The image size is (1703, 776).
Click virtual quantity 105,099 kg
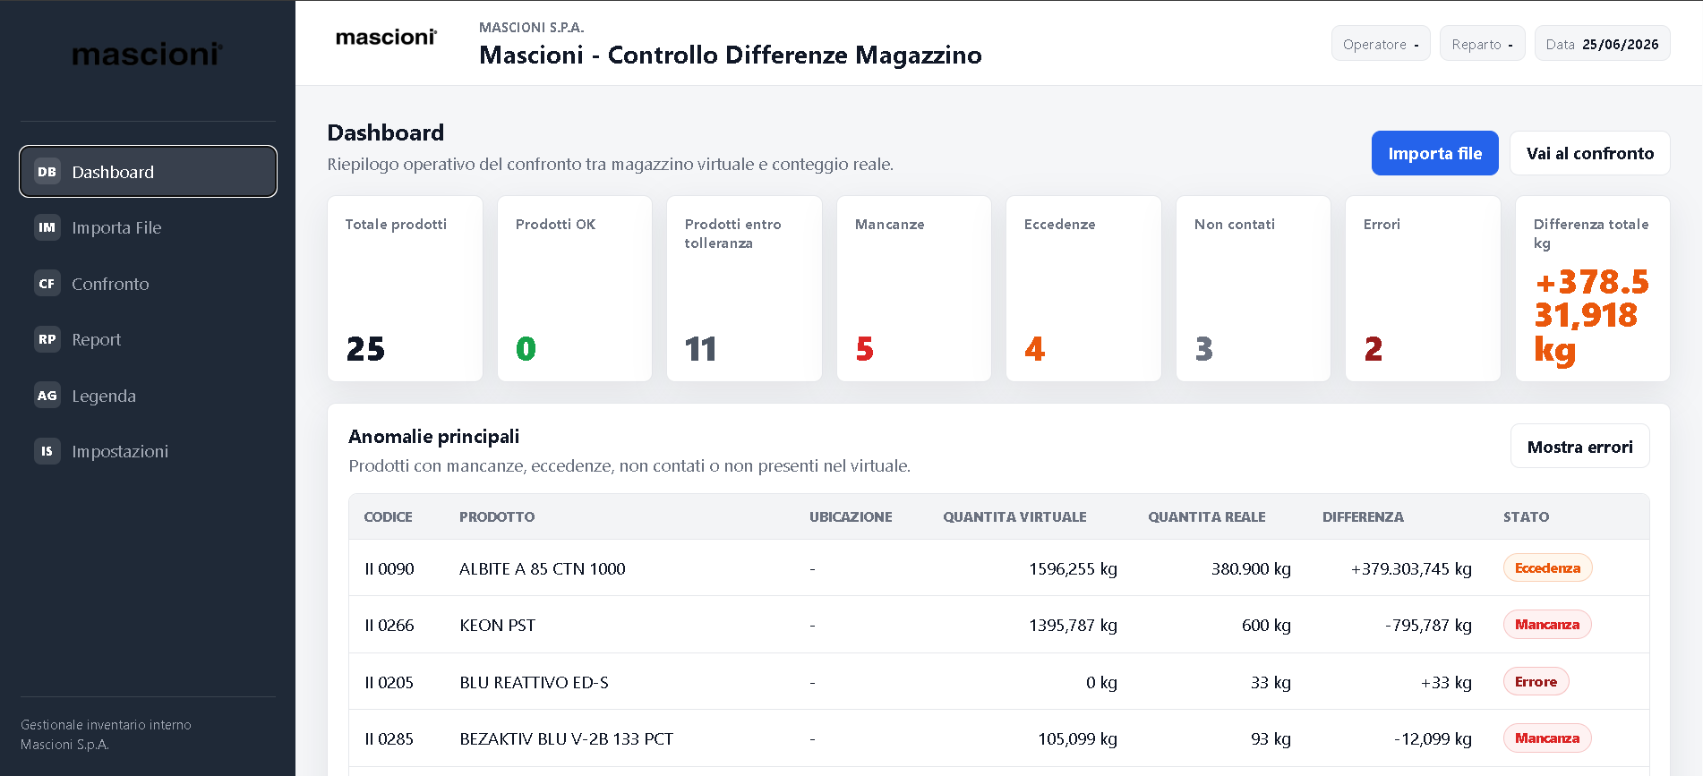1077,738
